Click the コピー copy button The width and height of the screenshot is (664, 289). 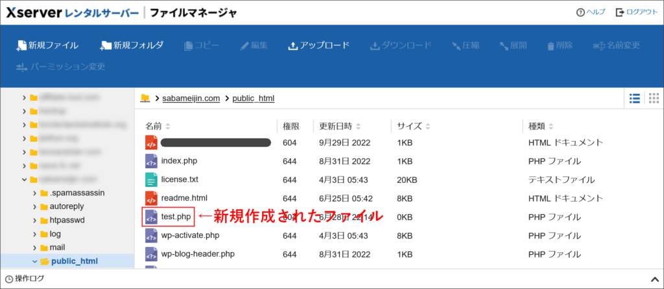point(201,45)
